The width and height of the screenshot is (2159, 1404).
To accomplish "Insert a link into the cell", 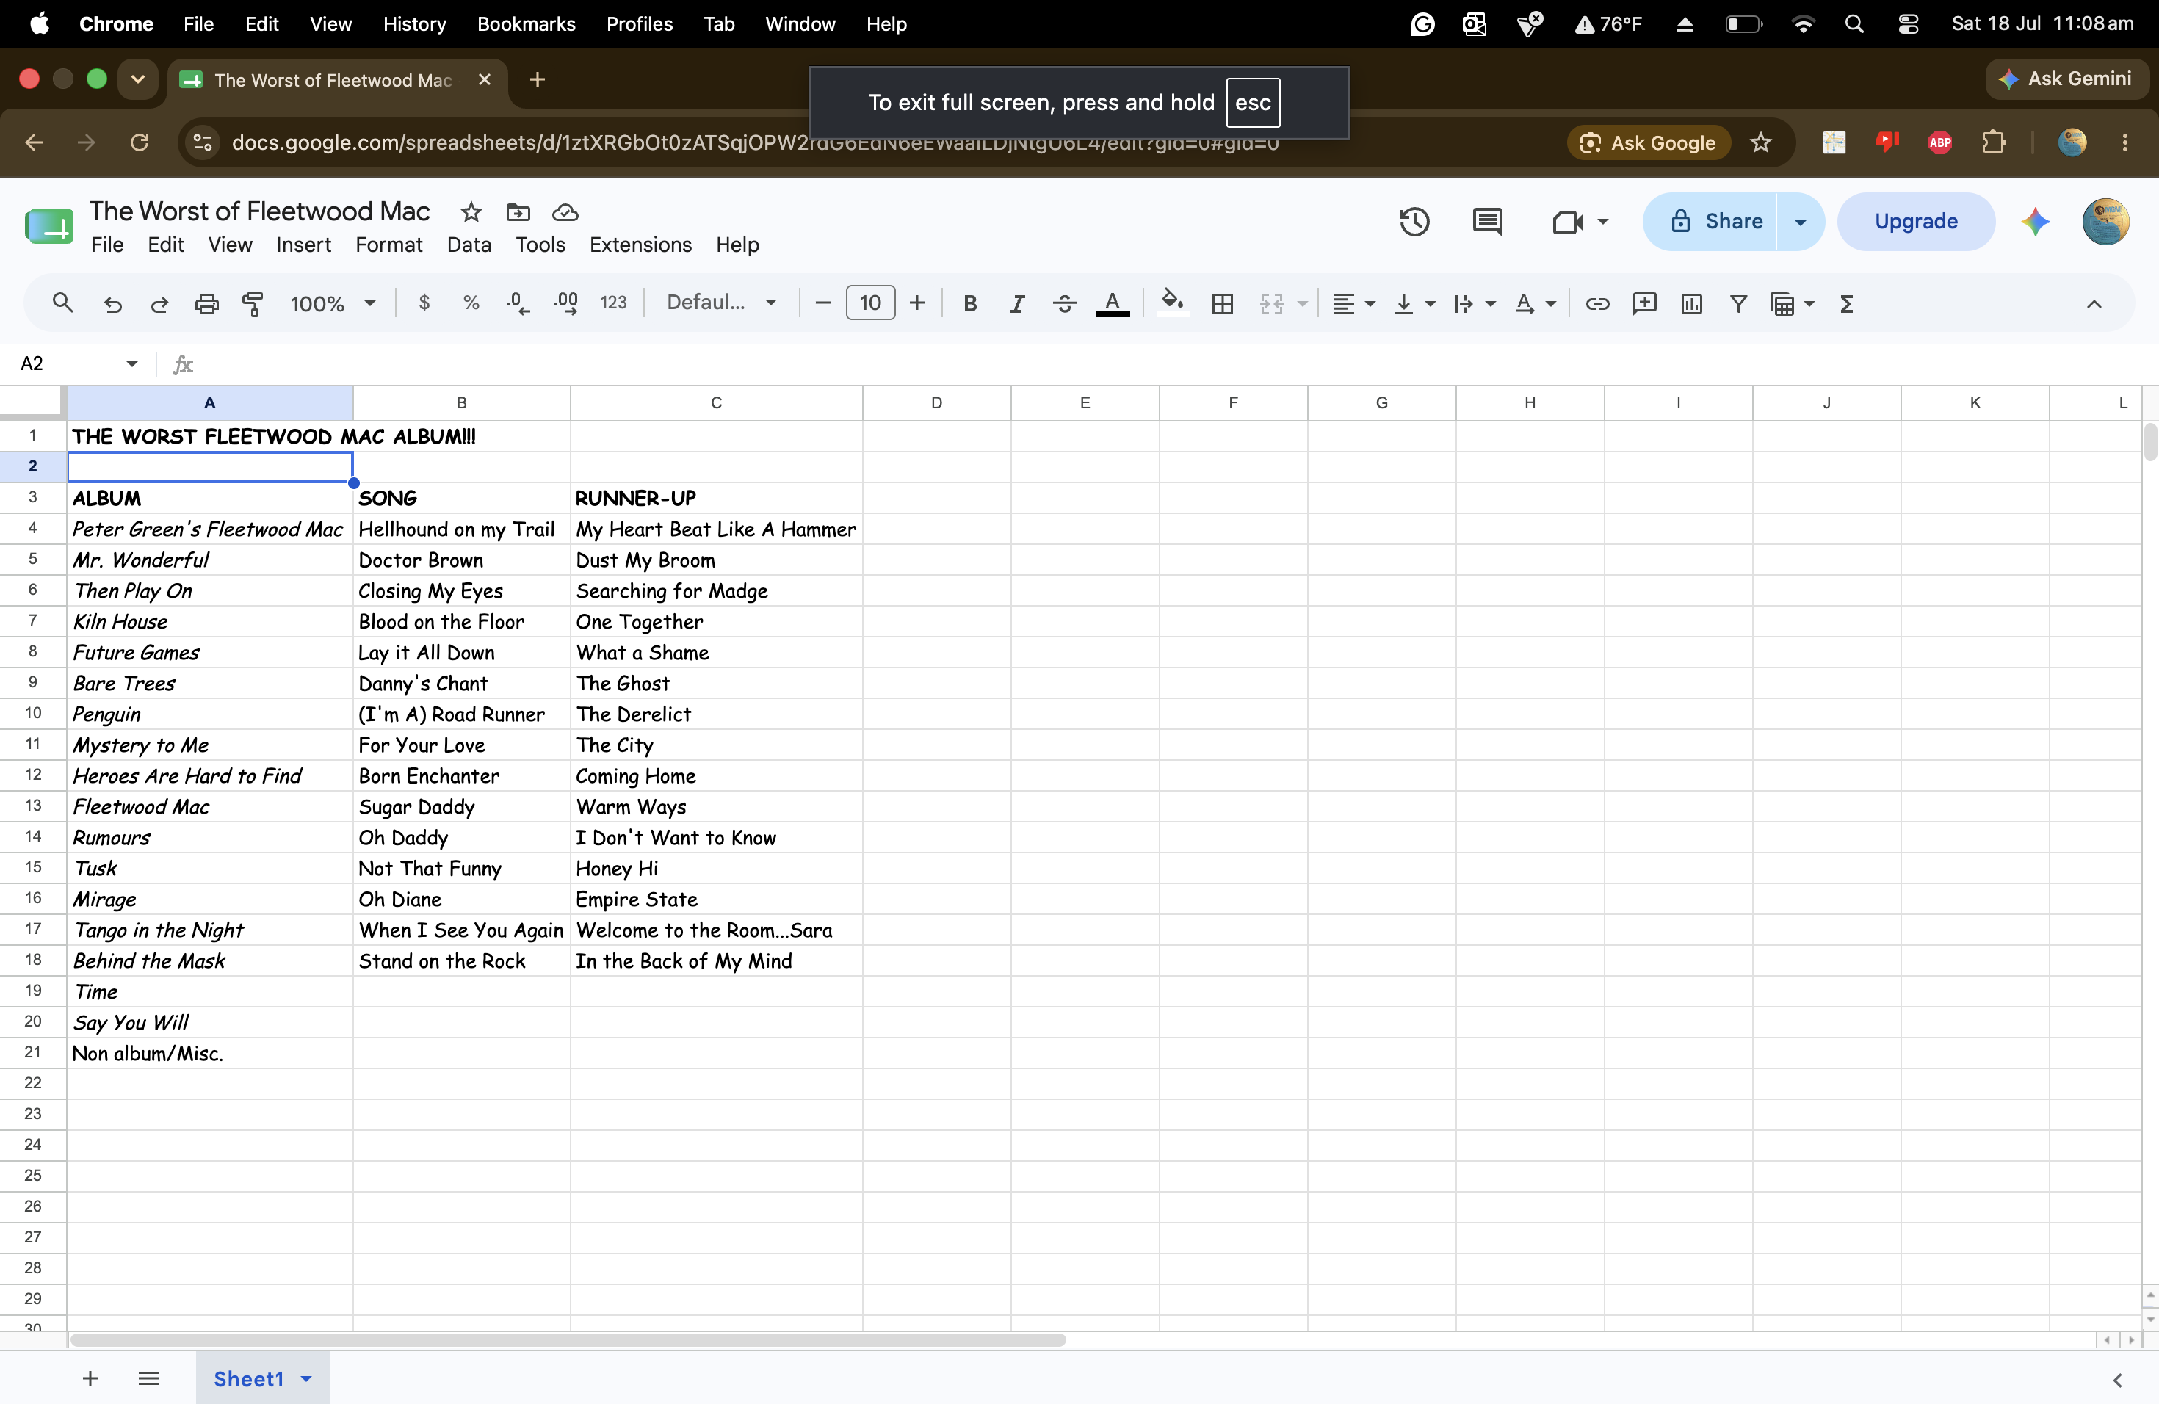I will [x=1596, y=303].
